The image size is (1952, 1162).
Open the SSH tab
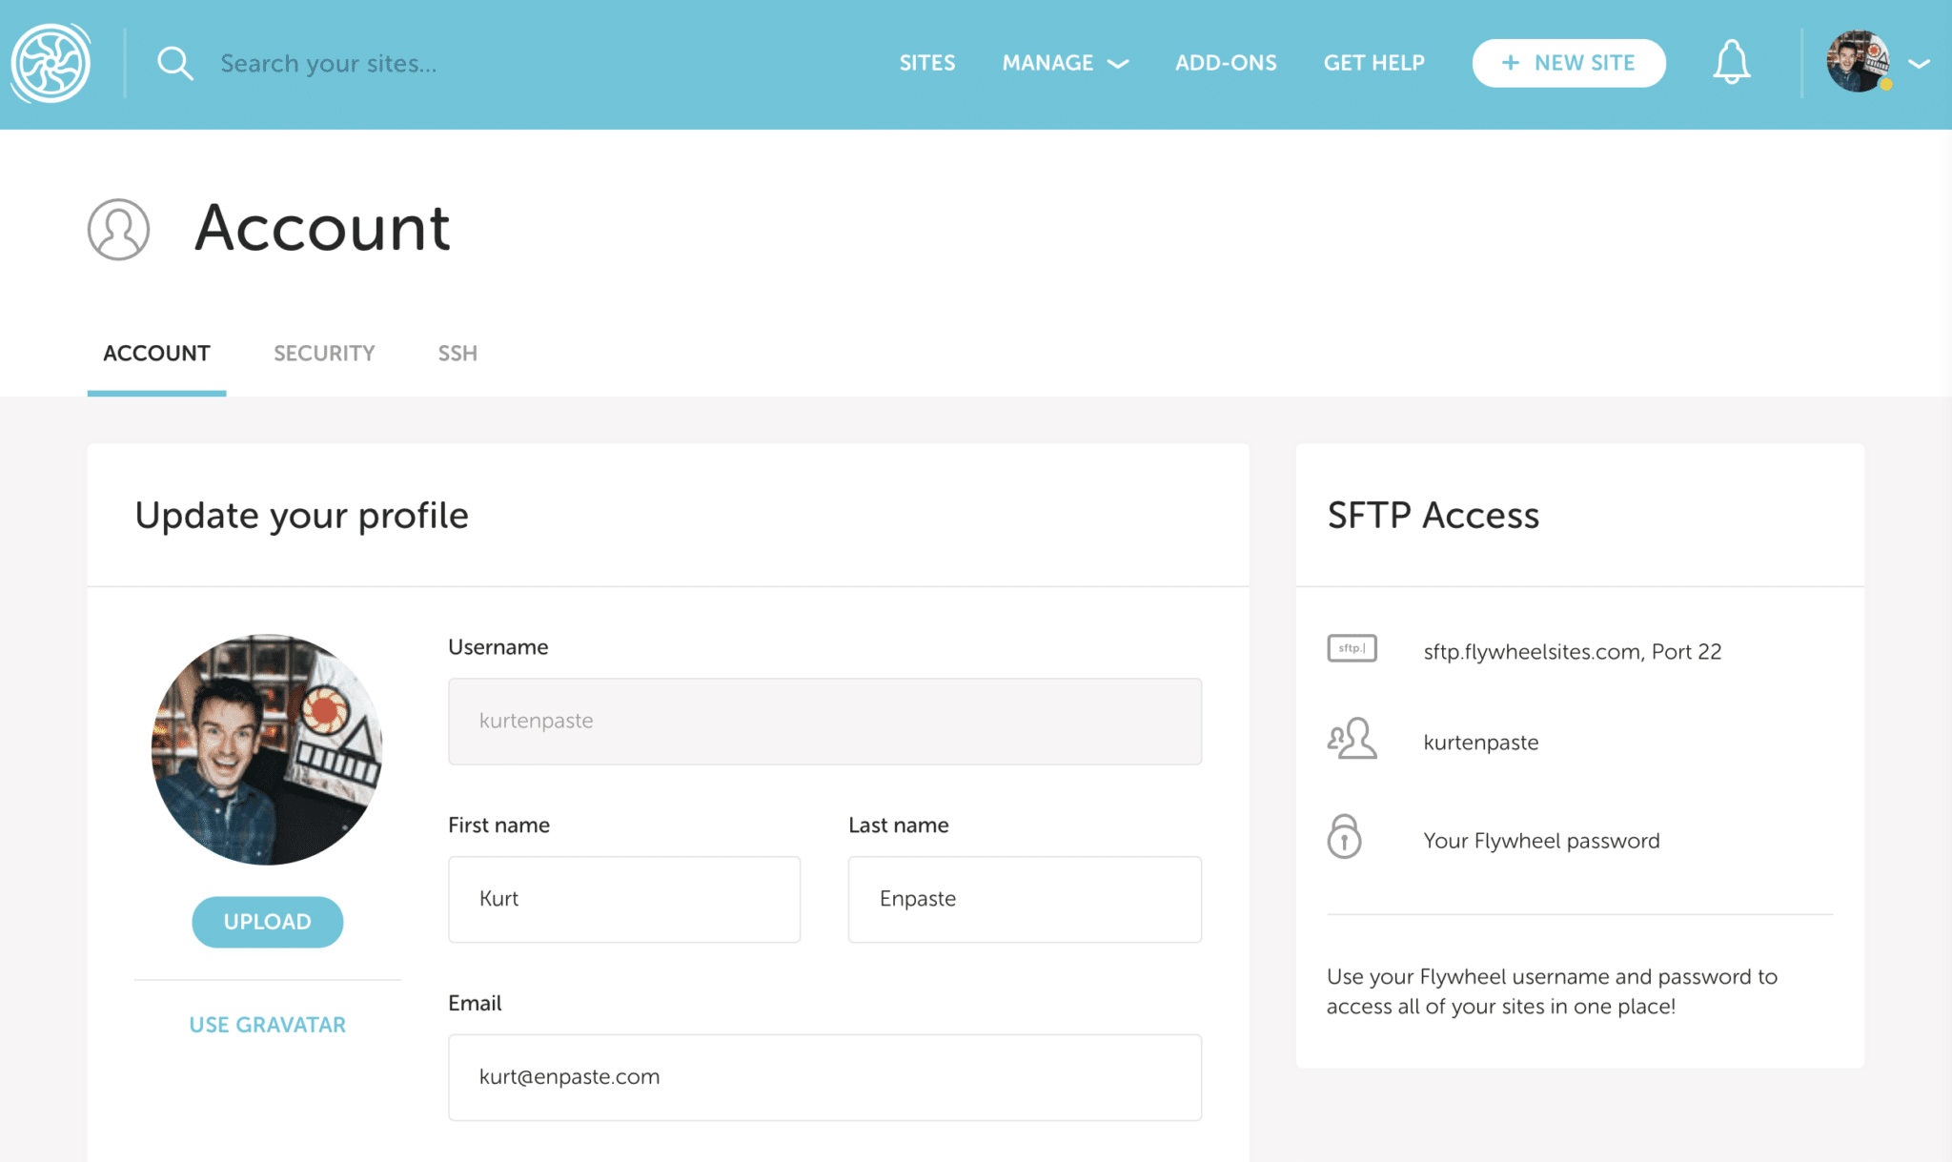click(x=457, y=353)
